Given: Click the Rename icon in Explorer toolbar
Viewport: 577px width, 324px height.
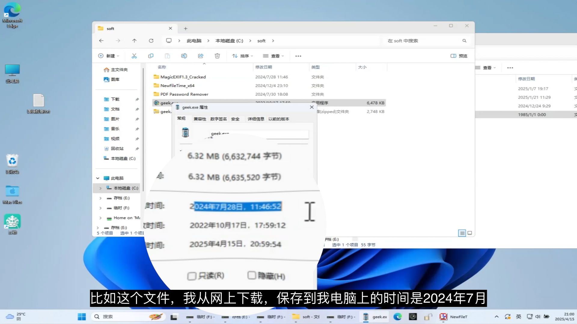Looking at the screenshot, I should [184, 56].
